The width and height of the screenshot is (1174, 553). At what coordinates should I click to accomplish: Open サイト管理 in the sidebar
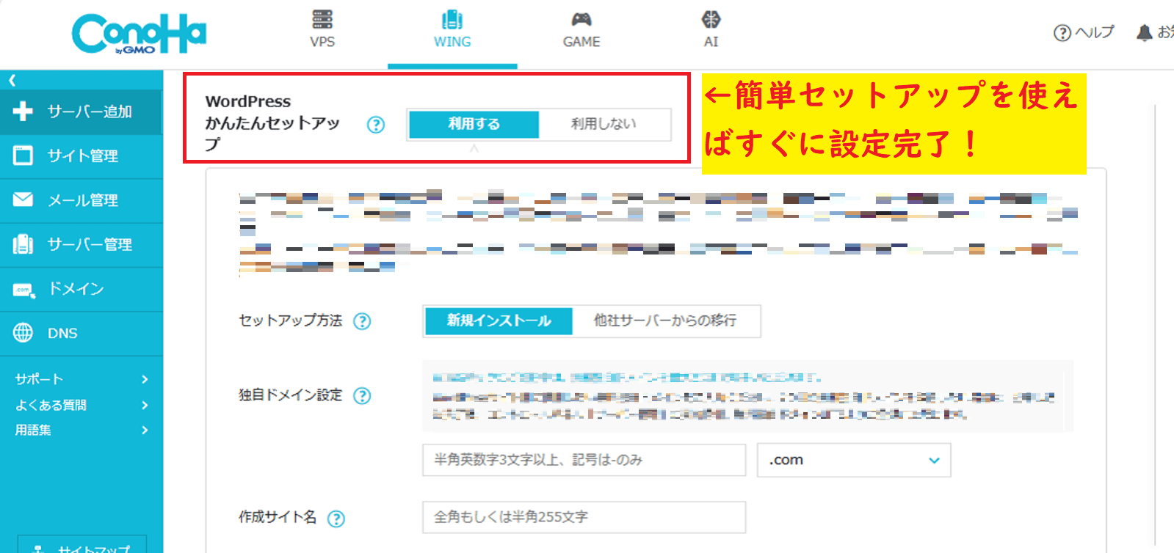[x=81, y=155]
